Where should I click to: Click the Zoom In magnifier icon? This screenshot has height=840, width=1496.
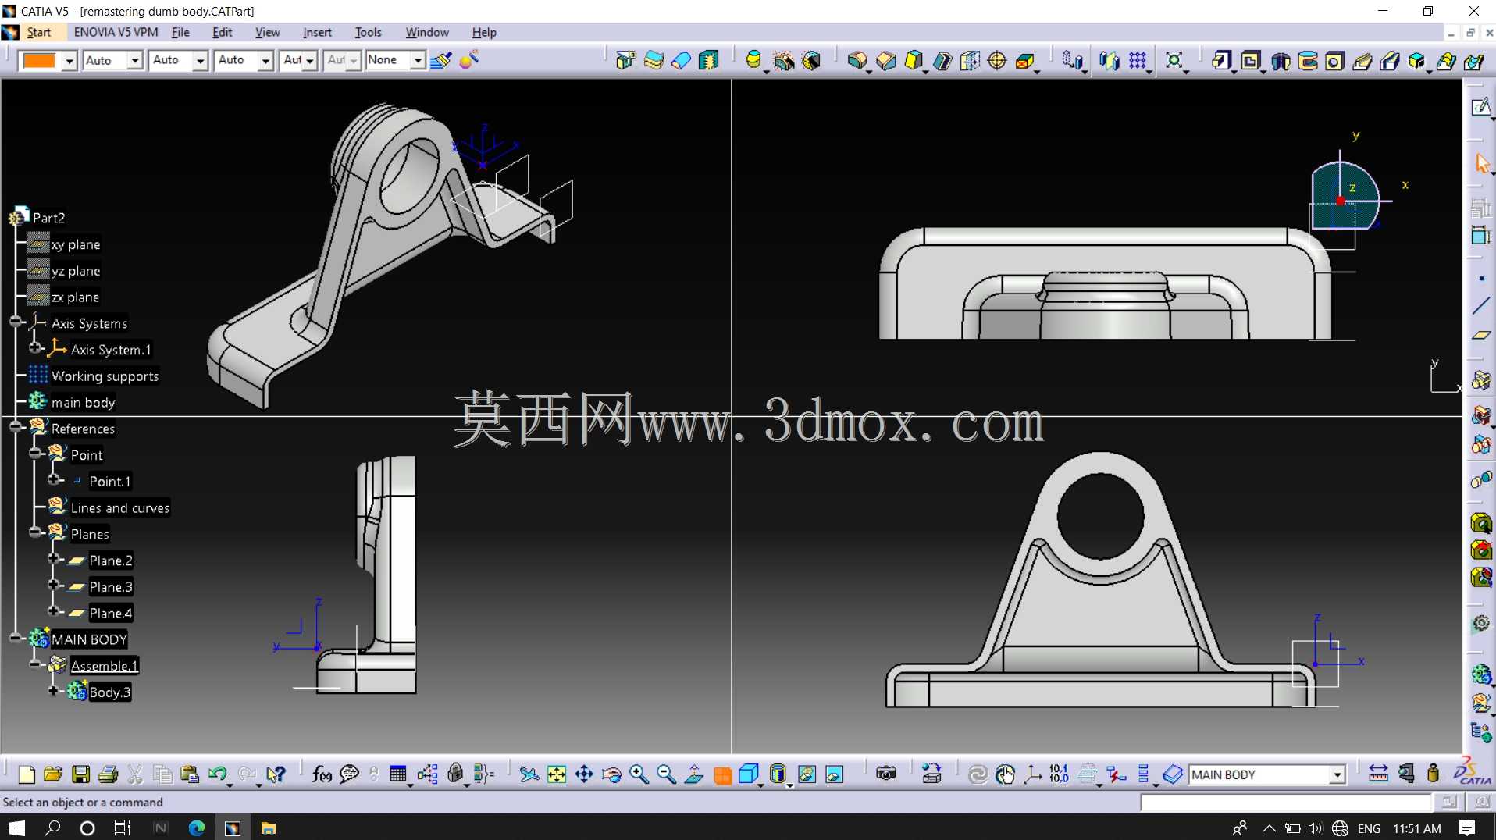coord(639,774)
